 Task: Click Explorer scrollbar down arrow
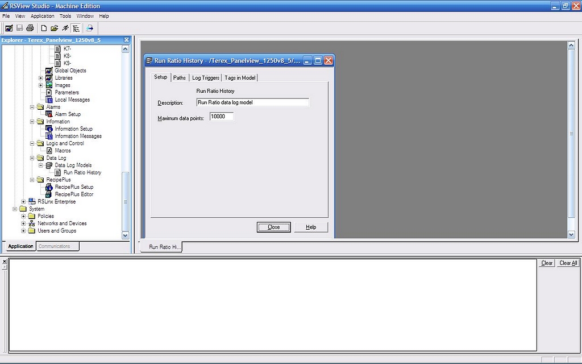[x=125, y=235]
